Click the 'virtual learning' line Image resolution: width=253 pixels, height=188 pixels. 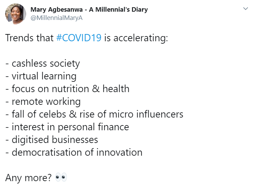coord(44,76)
